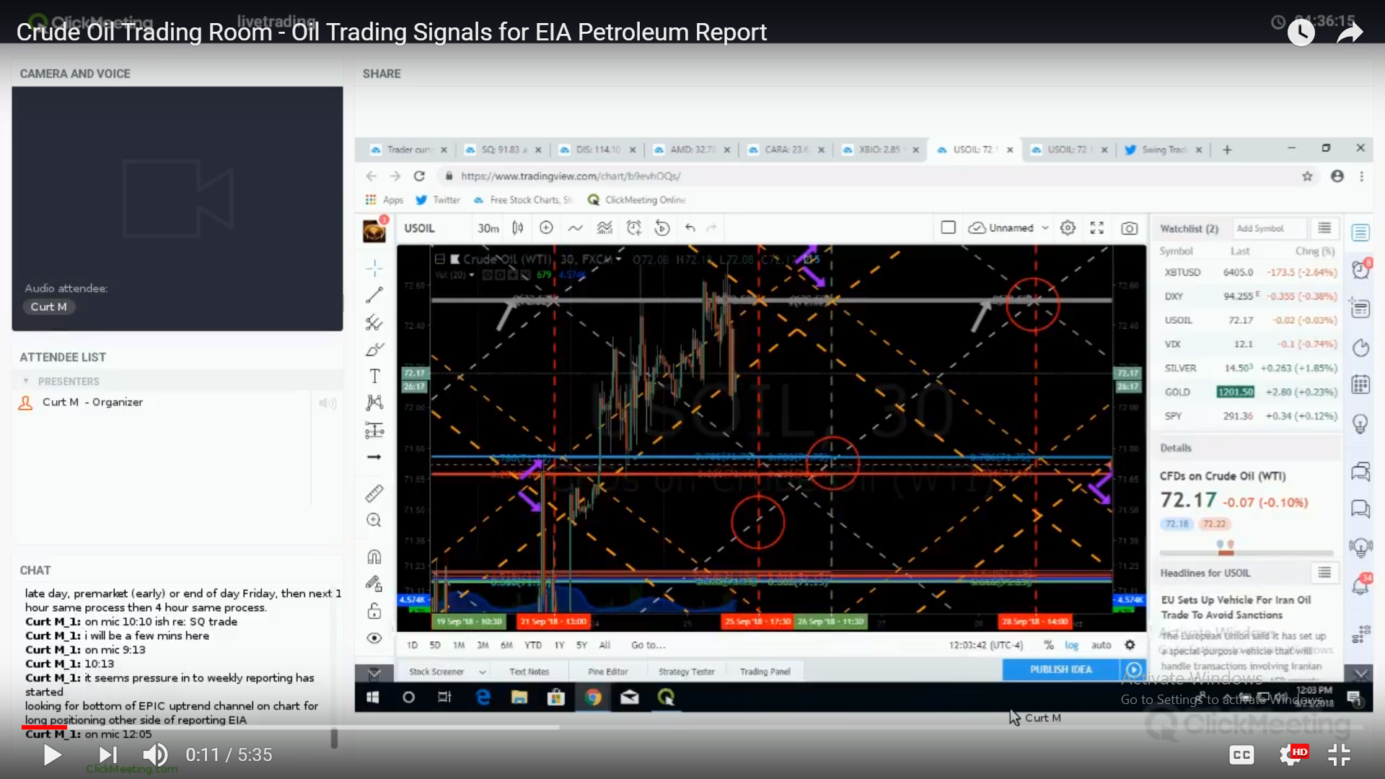Open the Stock Screener panel tab

coord(436,671)
